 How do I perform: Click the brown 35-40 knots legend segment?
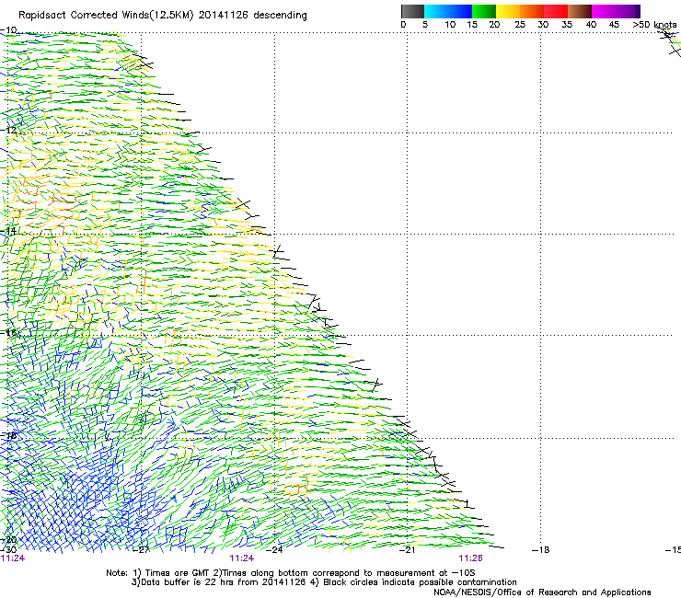(580, 11)
